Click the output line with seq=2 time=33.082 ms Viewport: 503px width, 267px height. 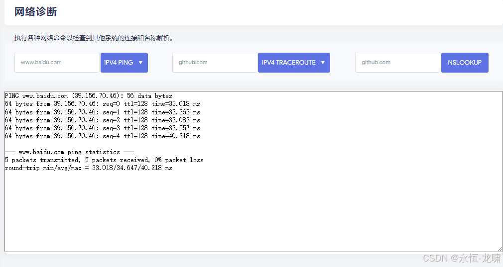pos(102,120)
